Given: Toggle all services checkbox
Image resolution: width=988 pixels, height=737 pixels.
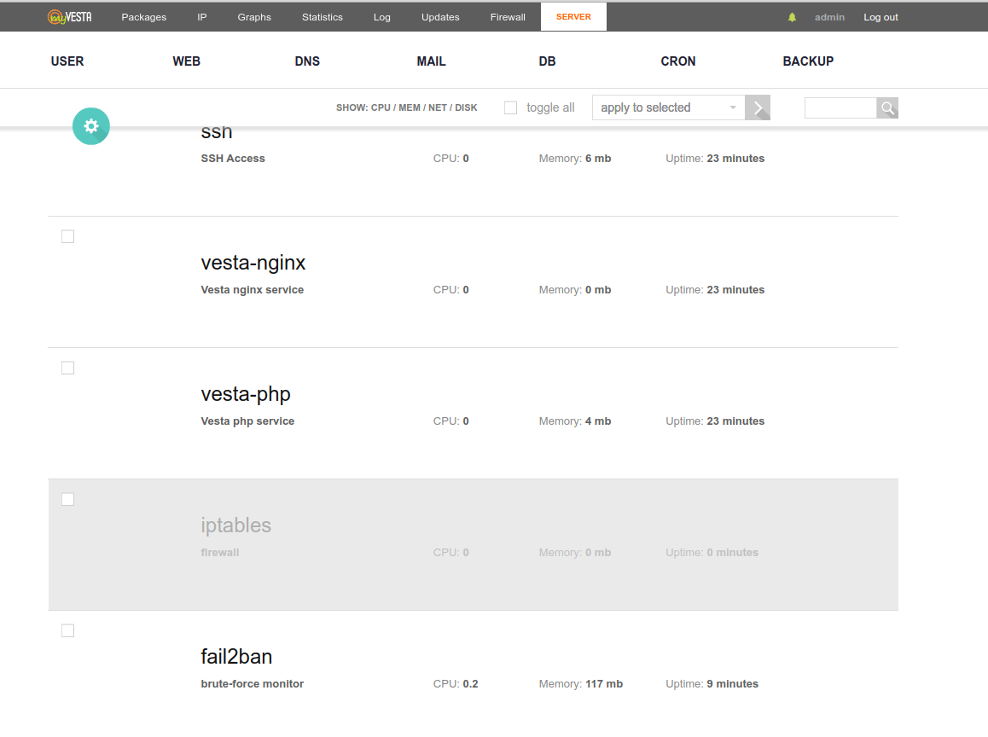Looking at the screenshot, I should [x=510, y=107].
